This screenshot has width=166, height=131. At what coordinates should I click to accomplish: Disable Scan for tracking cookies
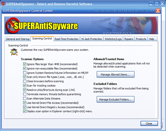pyautogui.click(x=24, y=85)
